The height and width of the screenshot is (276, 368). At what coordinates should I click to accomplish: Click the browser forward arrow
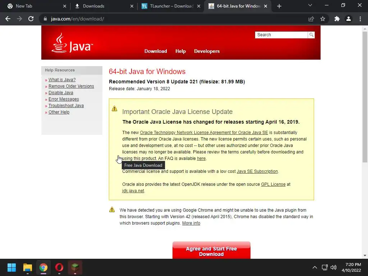pos(19,19)
